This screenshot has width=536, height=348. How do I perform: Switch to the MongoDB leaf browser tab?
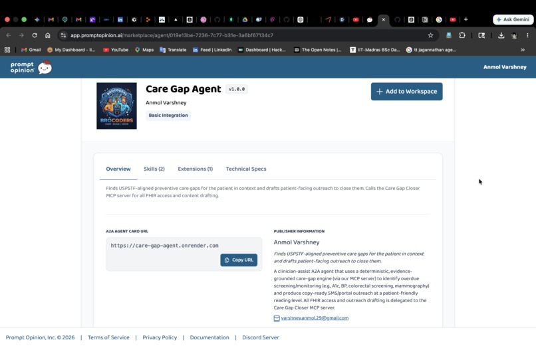pyautogui.click(x=231, y=19)
